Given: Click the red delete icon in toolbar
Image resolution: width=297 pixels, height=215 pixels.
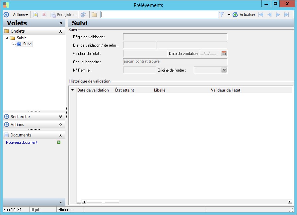Looking at the screenshot, I should click(44, 15).
